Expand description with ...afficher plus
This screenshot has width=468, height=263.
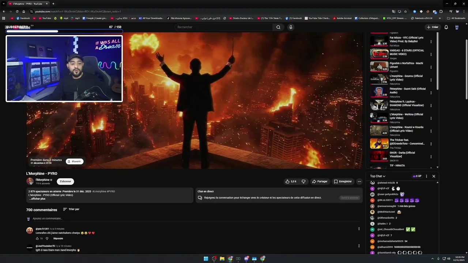click(37, 199)
